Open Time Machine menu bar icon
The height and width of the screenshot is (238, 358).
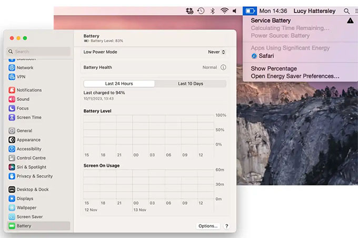point(201,11)
